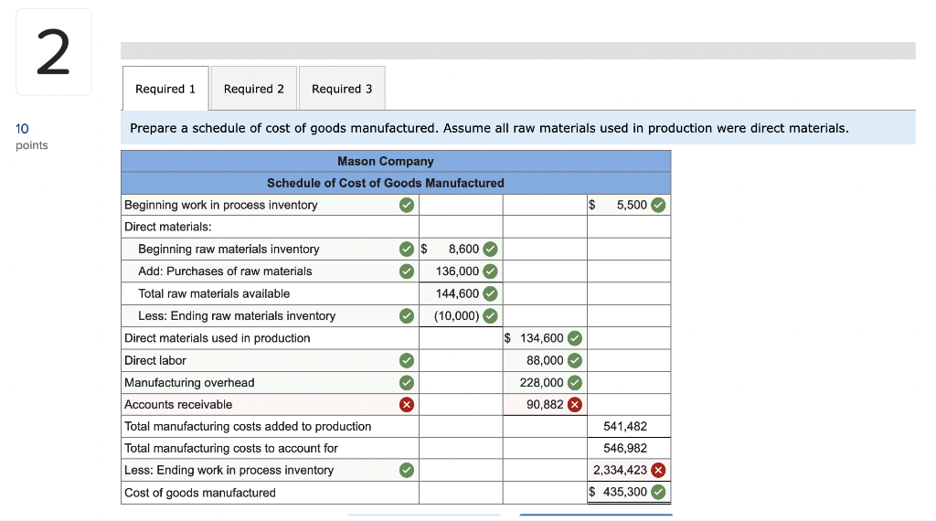Select the 90,882 amount cell
The image size is (936, 521).
[545, 405]
